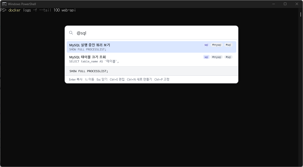Image resolution: width=303 pixels, height=167 pixels.
Task: Click the PowerShell vertical scrollbar thumb
Action: click(301, 14)
